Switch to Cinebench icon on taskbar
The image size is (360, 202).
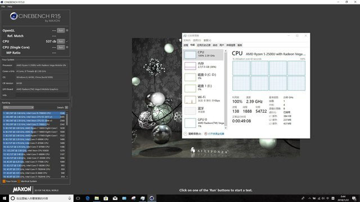[x=152, y=198]
